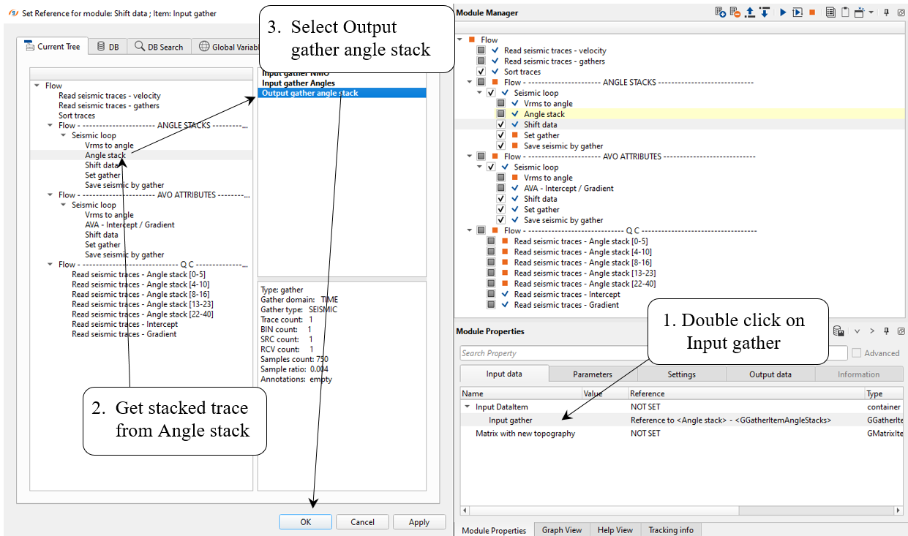Image resolution: width=908 pixels, height=536 pixels.
Task: Switch to the DB Search tab
Action: tap(159, 47)
